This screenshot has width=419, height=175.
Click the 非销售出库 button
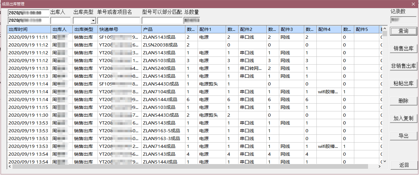(x=403, y=66)
